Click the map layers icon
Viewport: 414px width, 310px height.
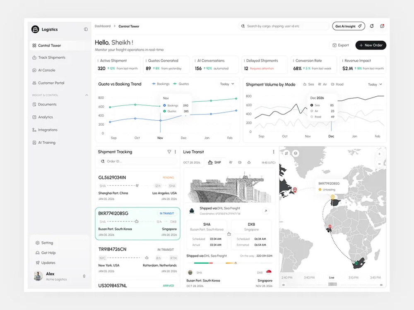click(296, 153)
